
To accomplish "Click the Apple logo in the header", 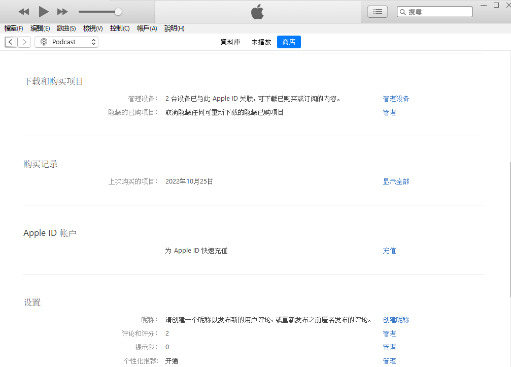I will [257, 12].
